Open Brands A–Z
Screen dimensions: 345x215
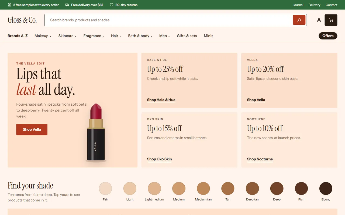coord(18,36)
